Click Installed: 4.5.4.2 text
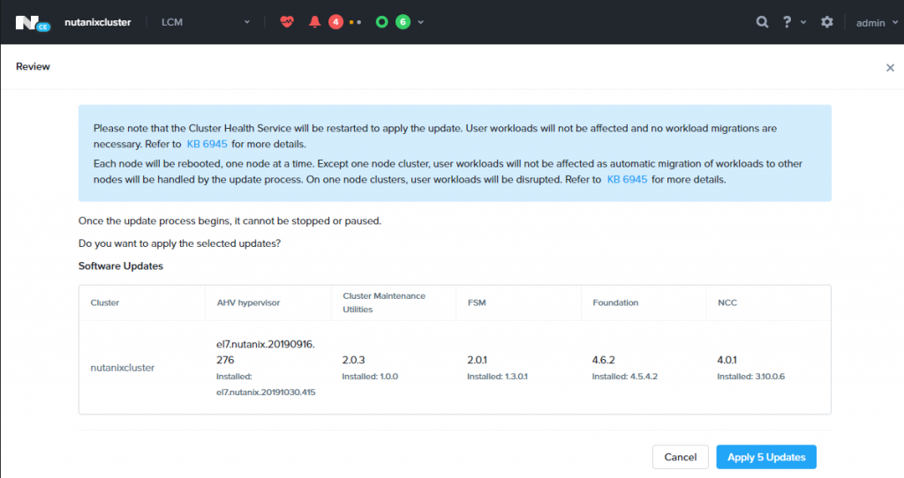 click(625, 376)
